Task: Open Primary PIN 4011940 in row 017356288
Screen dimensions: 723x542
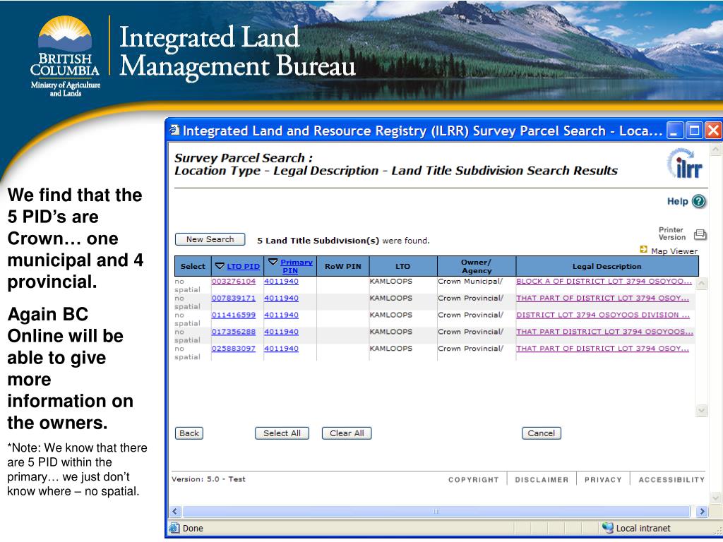Action: [x=281, y=332]
